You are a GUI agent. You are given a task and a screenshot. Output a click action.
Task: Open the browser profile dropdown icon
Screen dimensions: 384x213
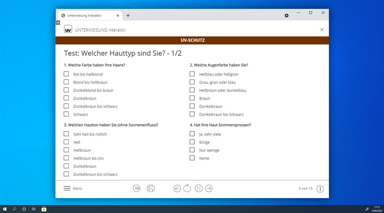click(287, 16)
